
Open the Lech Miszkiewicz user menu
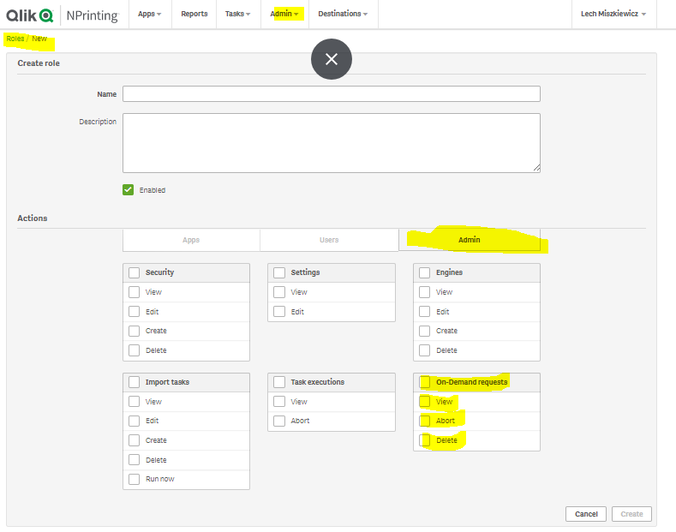click(x=613, y=14)
